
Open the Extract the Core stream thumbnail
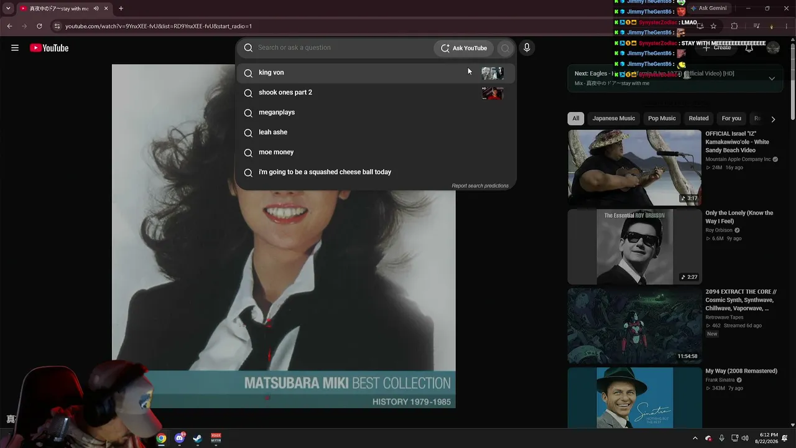click(634, 326)
